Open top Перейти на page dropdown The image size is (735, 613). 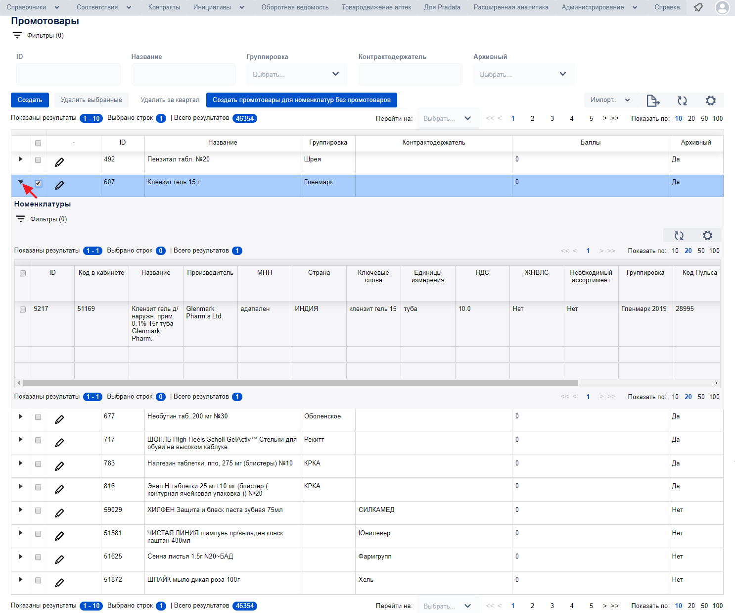(x=448, y=118)
